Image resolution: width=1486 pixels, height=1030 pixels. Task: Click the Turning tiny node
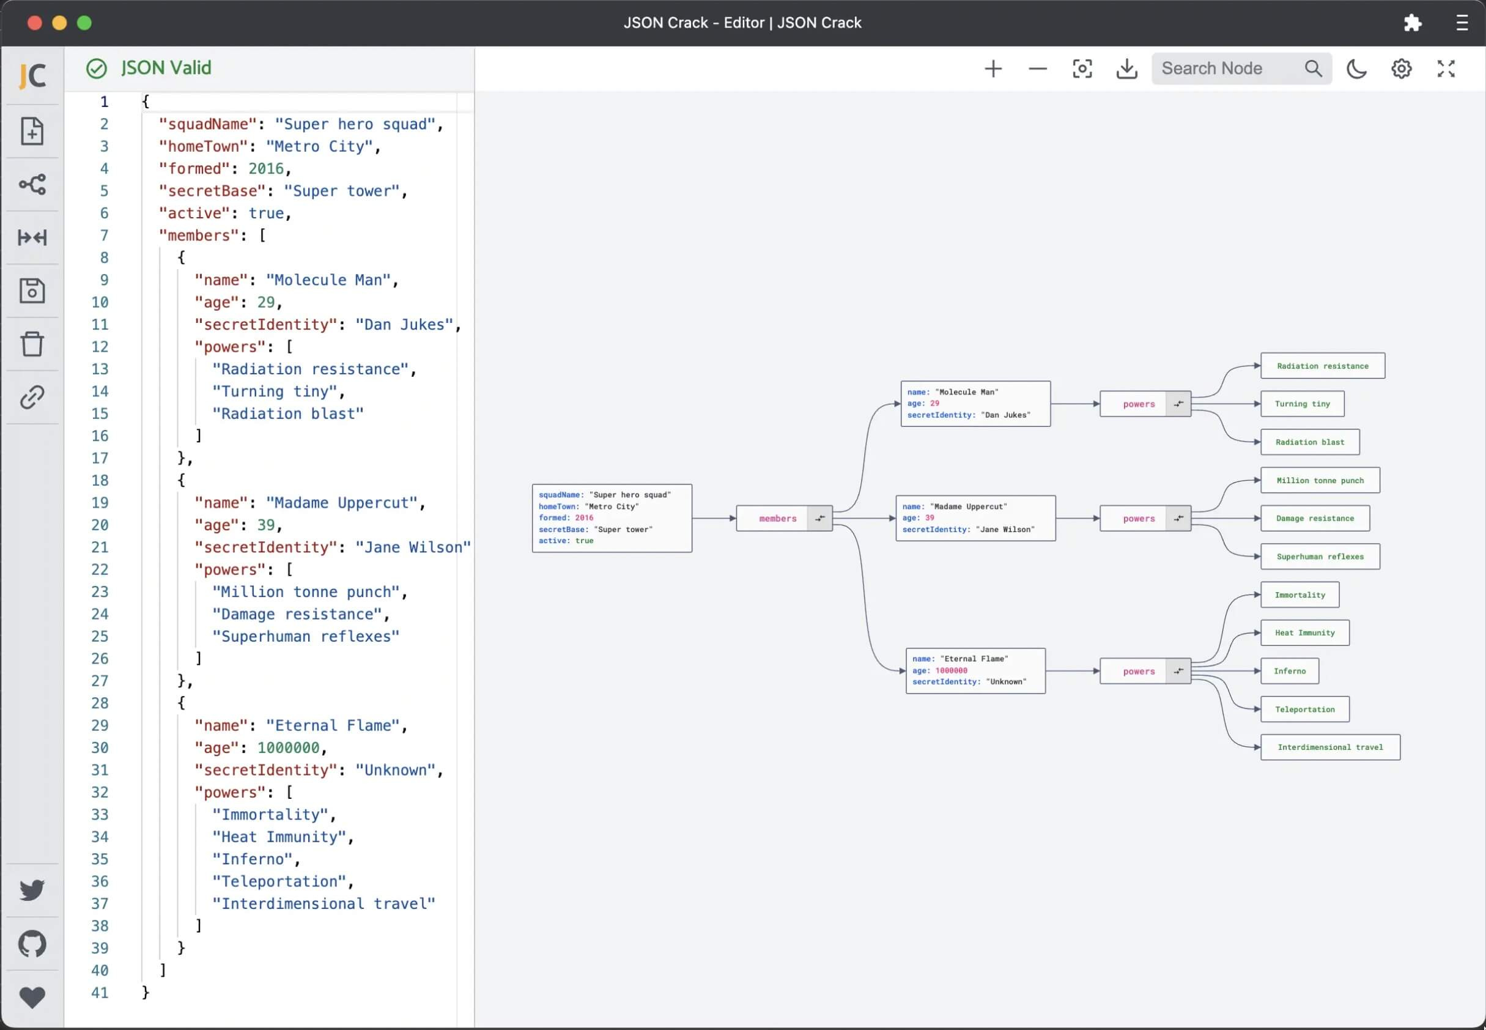pos(1302,404)
